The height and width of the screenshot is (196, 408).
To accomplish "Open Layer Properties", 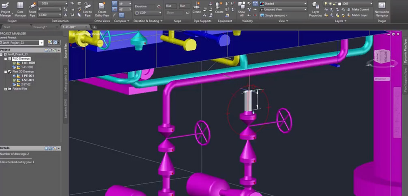I will pyautogui.click(x=316, y=9).
